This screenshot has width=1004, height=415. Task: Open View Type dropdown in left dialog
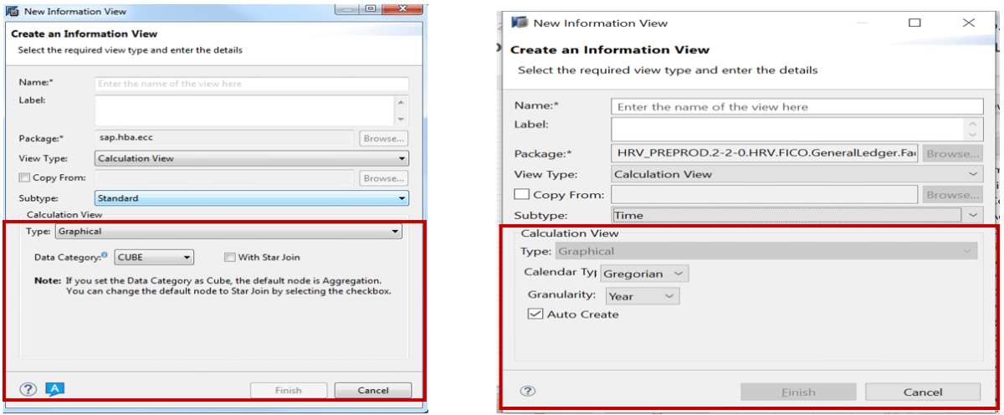[x=252, y=158]
